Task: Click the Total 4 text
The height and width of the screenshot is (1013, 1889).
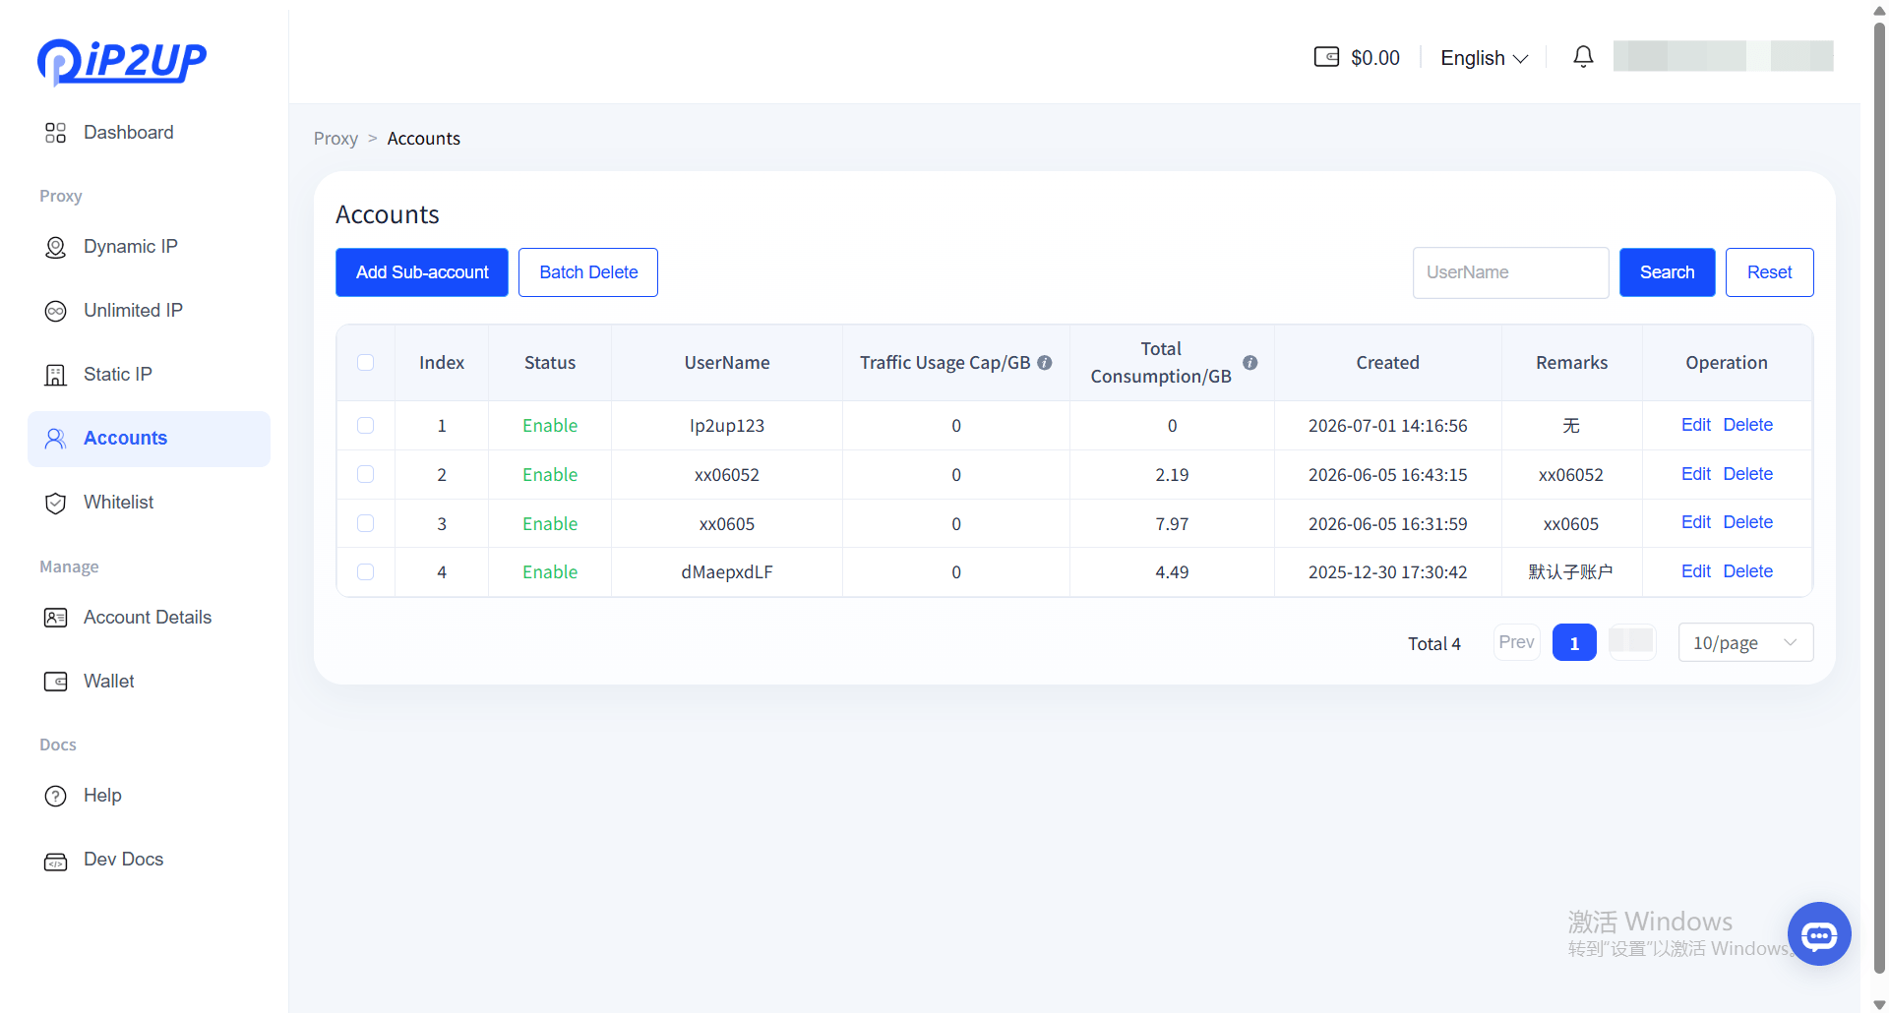Action: coord(1433,644)
